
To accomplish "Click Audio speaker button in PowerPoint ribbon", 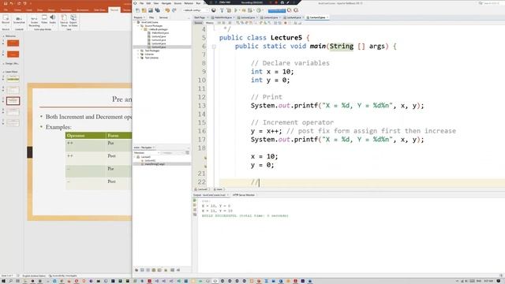I will tap(53, 19).
